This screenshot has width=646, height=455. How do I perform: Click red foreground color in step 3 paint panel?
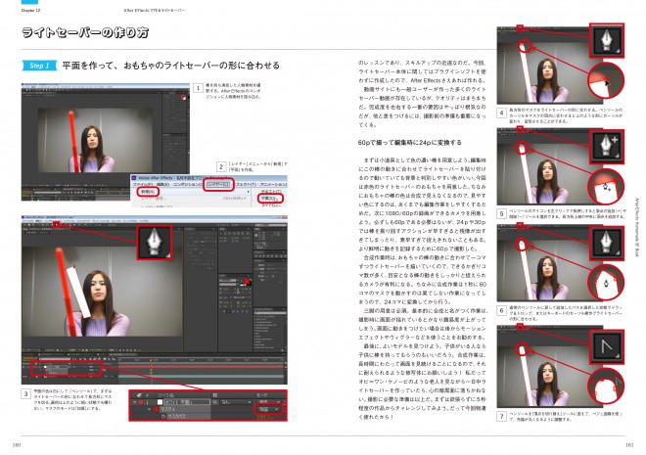247,282
